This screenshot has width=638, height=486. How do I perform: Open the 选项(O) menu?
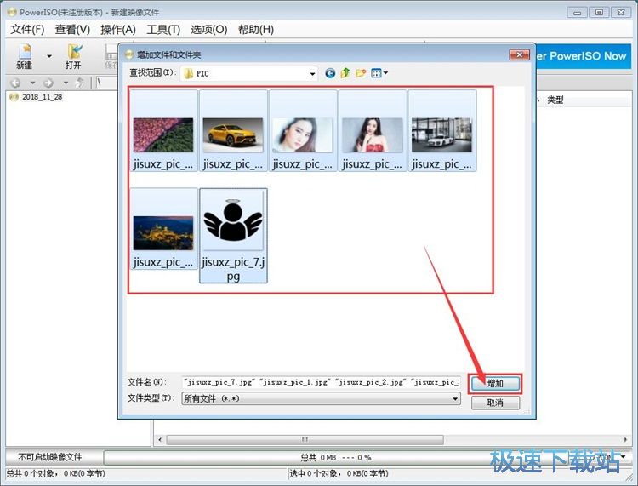point(208,29)
